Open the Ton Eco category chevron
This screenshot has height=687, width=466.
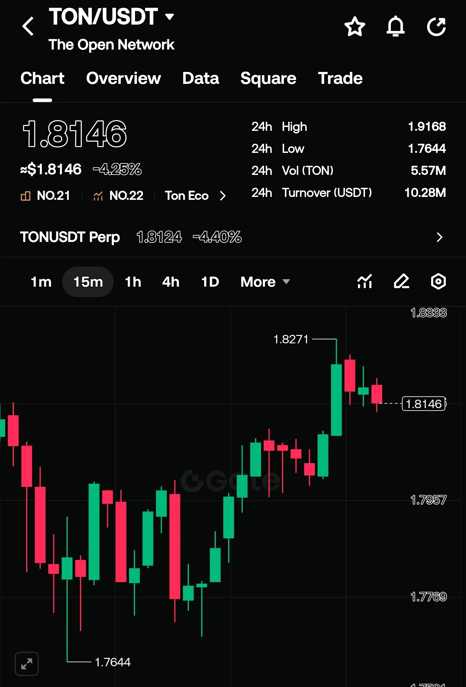(223, 196)
